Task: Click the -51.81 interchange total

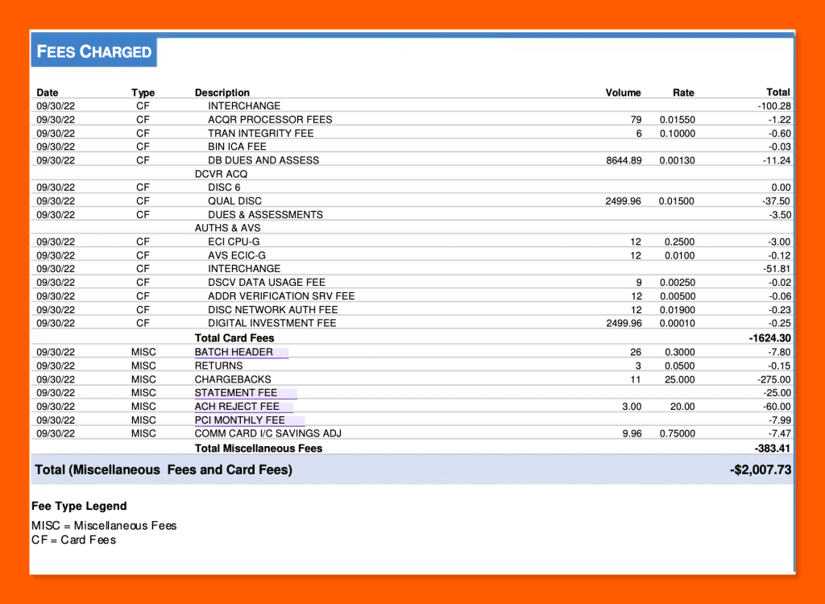Action: tap(777, 269)
